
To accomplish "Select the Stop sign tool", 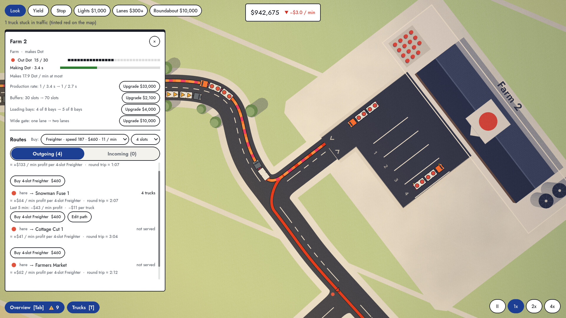I will point(61,11).
